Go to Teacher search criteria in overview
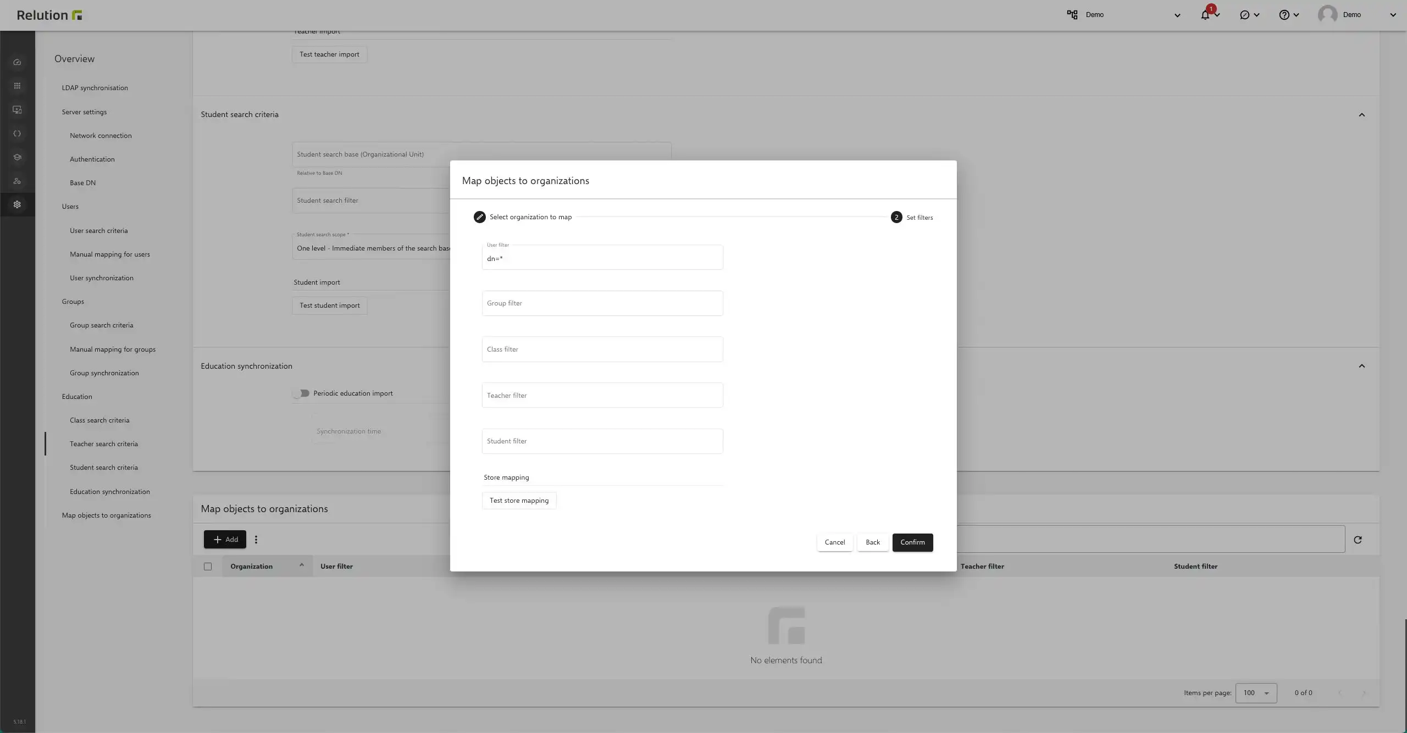The width and height of the screenshot is (1407, 733). pyautogui.click(x=104, y=444)
